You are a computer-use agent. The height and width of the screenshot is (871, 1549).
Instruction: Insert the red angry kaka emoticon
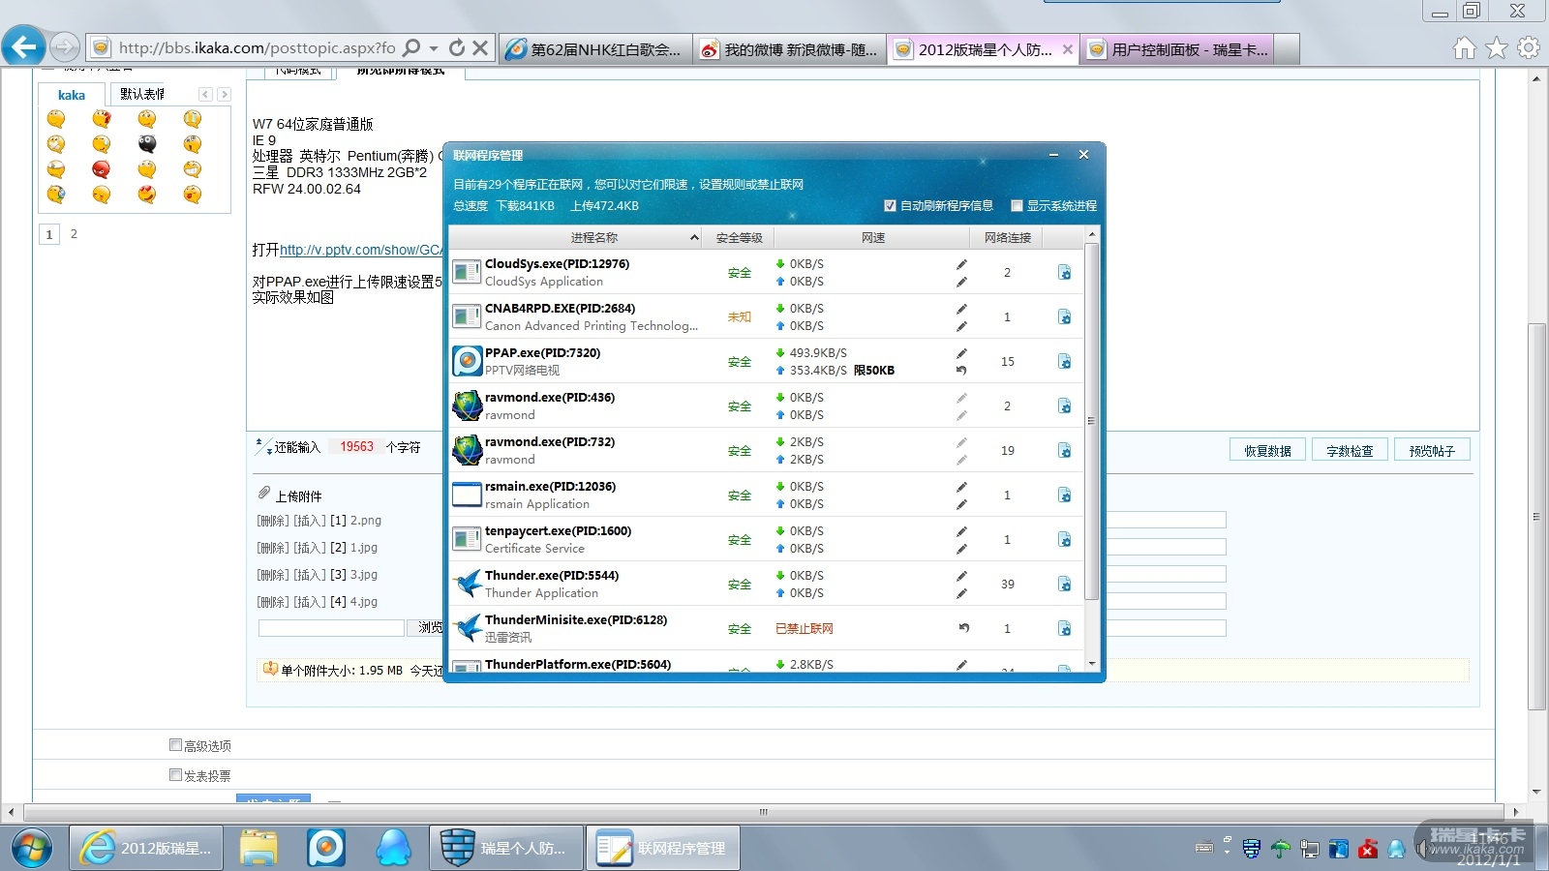pyautogui.click(x=102, y=169)
